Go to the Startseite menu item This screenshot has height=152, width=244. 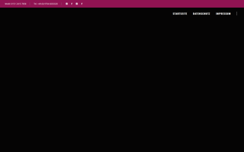[180, 14]
